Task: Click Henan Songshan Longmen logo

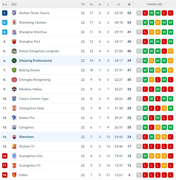Action: click(x=14, y=51)
